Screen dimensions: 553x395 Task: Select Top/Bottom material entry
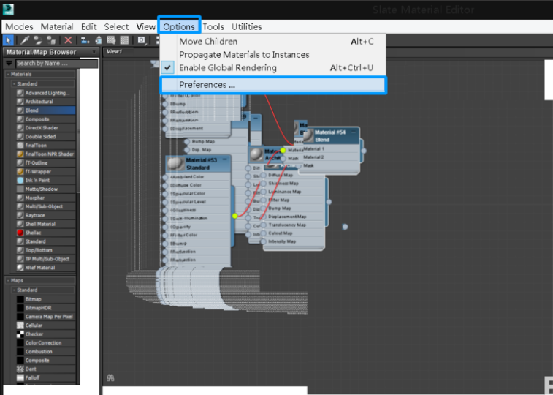coord(45,250)
